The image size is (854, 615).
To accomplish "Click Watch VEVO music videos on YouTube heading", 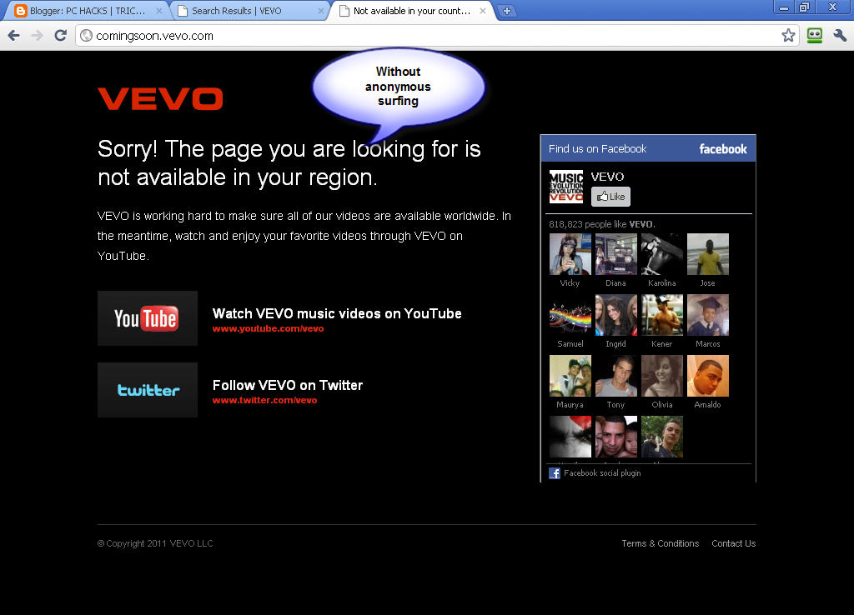I will 337,313.
